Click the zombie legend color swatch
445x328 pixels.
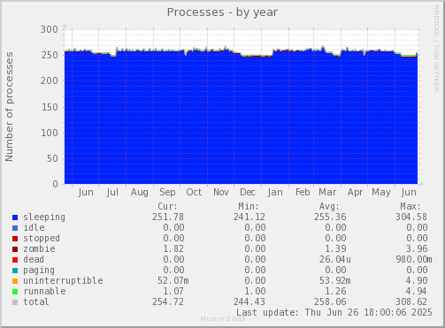point(15,249)
